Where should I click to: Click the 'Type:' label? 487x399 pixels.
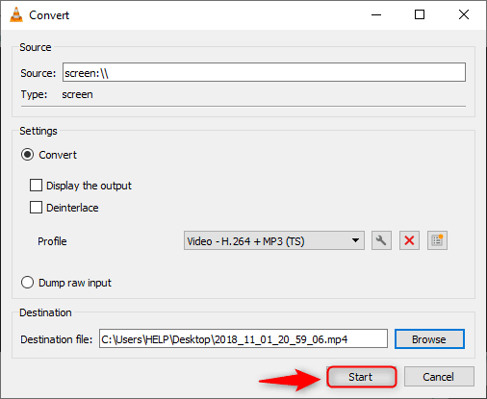click(34, 95)
